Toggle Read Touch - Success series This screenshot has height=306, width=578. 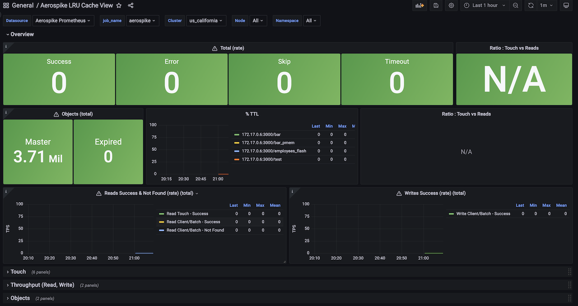pyautogui.click(x=187, y=214)
